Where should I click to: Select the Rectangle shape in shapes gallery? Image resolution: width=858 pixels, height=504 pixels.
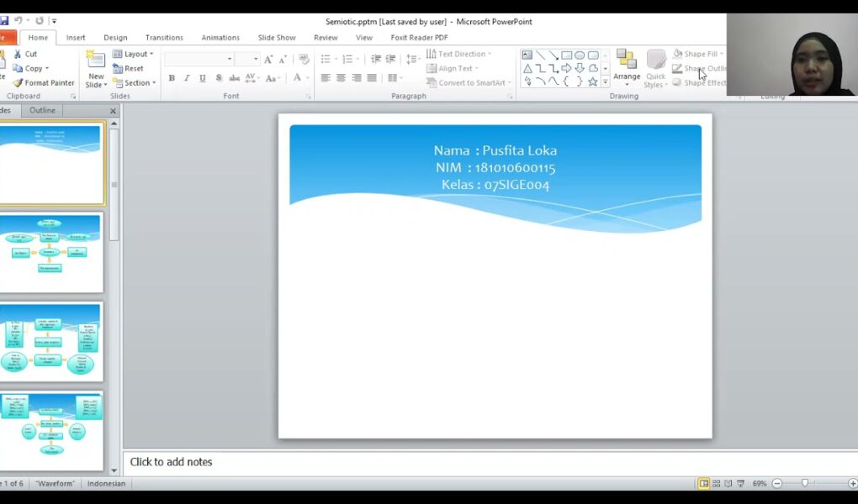pos(566,55)
